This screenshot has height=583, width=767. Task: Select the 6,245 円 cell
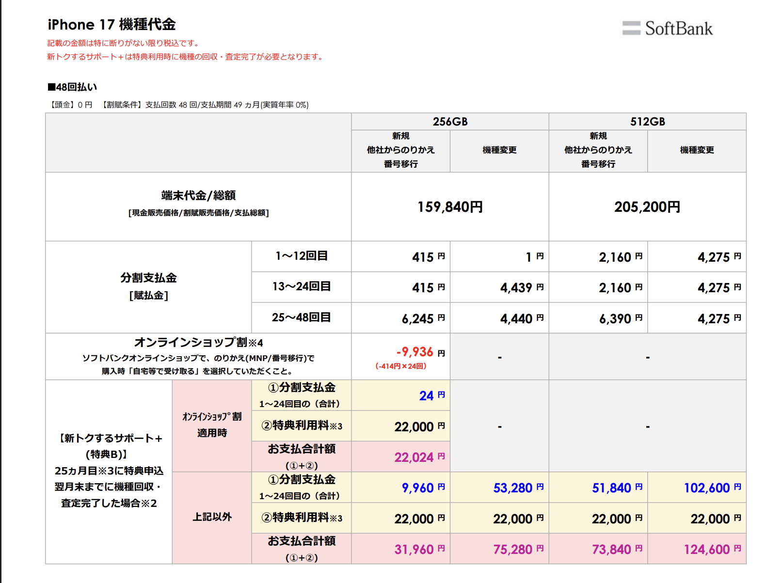pyautogui.click(x=400, y=318)
